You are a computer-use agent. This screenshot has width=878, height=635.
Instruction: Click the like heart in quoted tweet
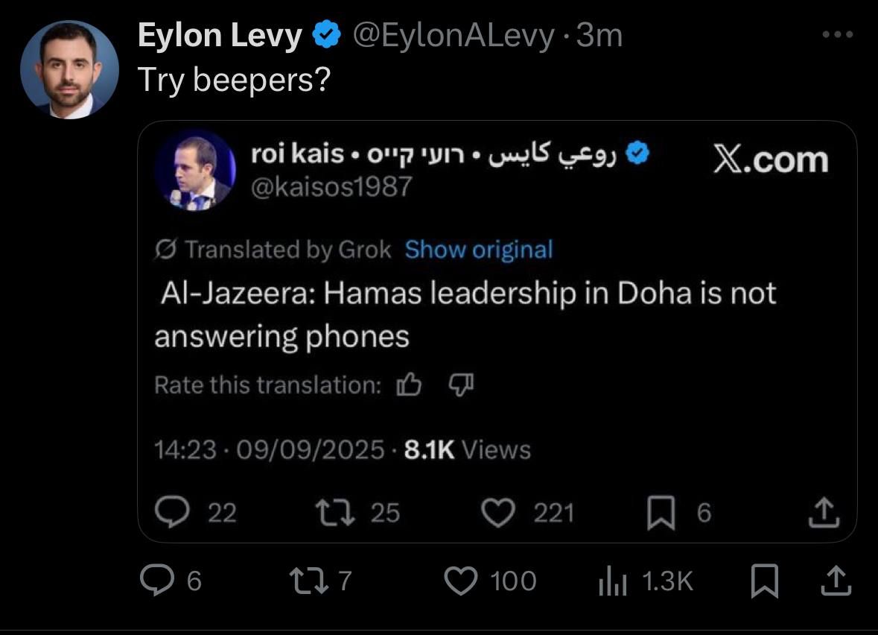pos(497,512)
